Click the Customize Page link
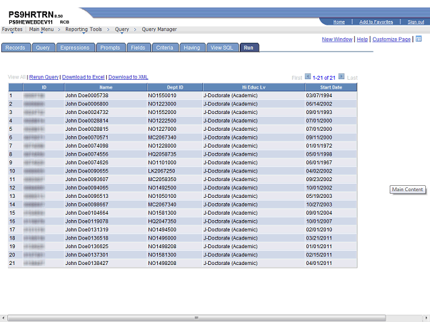430x322 pixels. point(391,39)
